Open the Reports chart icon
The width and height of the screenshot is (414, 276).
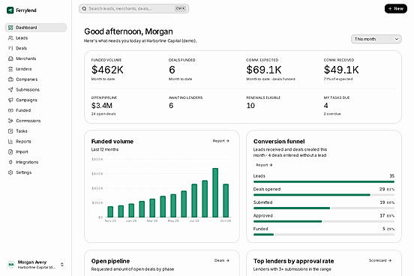(10, 141)
